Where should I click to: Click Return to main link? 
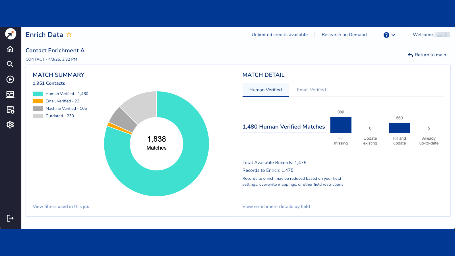pyautogui.click(x=427, y=55)
